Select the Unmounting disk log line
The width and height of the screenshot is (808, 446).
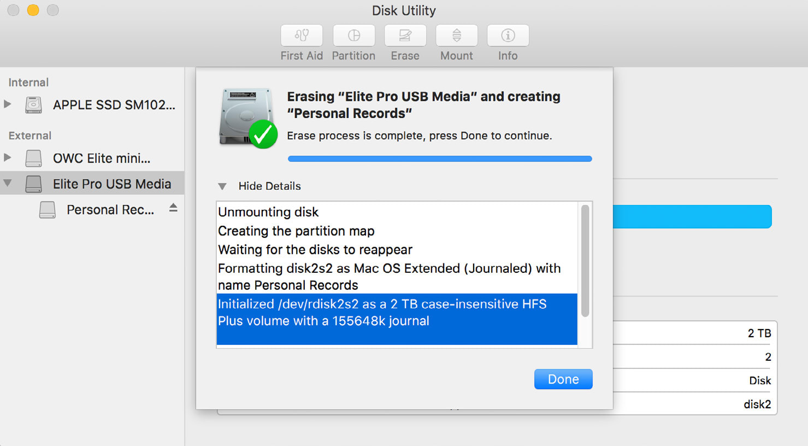click(x=268, y=212)
